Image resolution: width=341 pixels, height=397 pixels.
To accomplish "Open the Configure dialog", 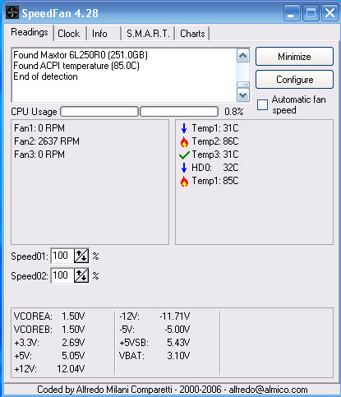I will coord(294,80).
